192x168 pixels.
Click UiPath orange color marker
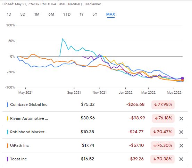[8, 145]
